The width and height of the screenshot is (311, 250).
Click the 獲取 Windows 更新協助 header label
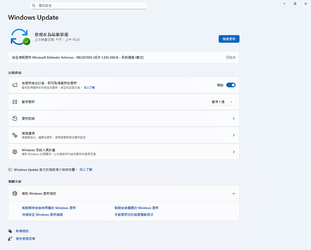click(x=39, y=193)
